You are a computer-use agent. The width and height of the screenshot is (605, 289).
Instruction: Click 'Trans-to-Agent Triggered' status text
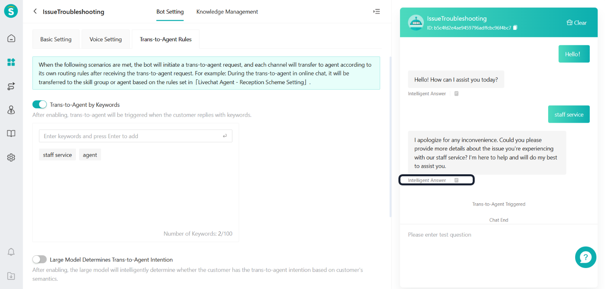pyautogui.click(x=499, y=204)
